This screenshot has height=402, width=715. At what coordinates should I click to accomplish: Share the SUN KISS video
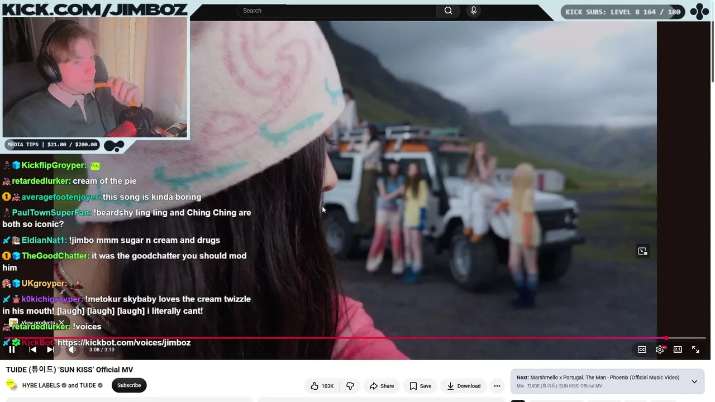[382, 386]
